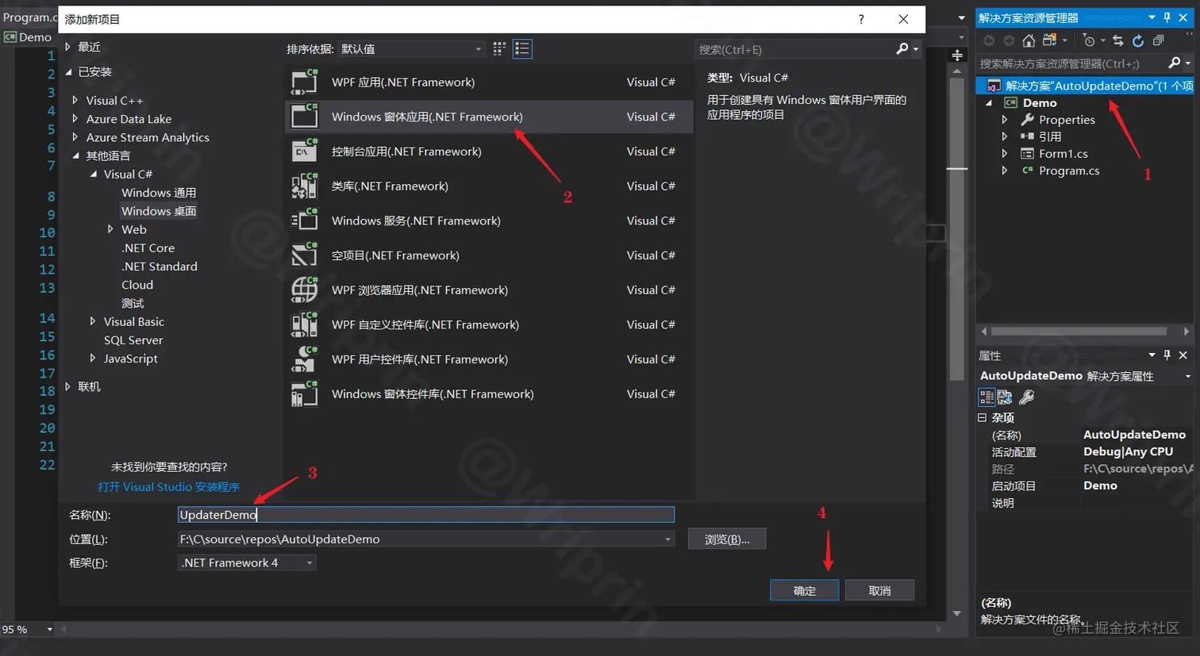This screenshot has width=1200, height=656.
Task: Refresh the Solution Explorer
Action: 1138,40
